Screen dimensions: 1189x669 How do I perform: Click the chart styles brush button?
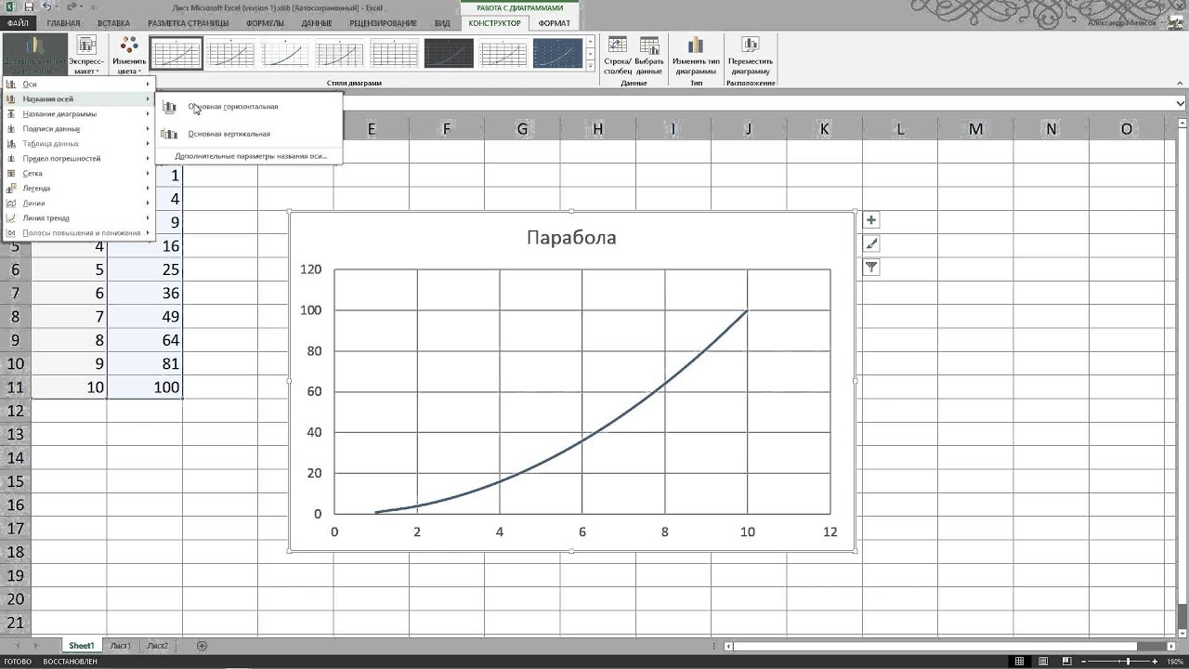(871, 243)
